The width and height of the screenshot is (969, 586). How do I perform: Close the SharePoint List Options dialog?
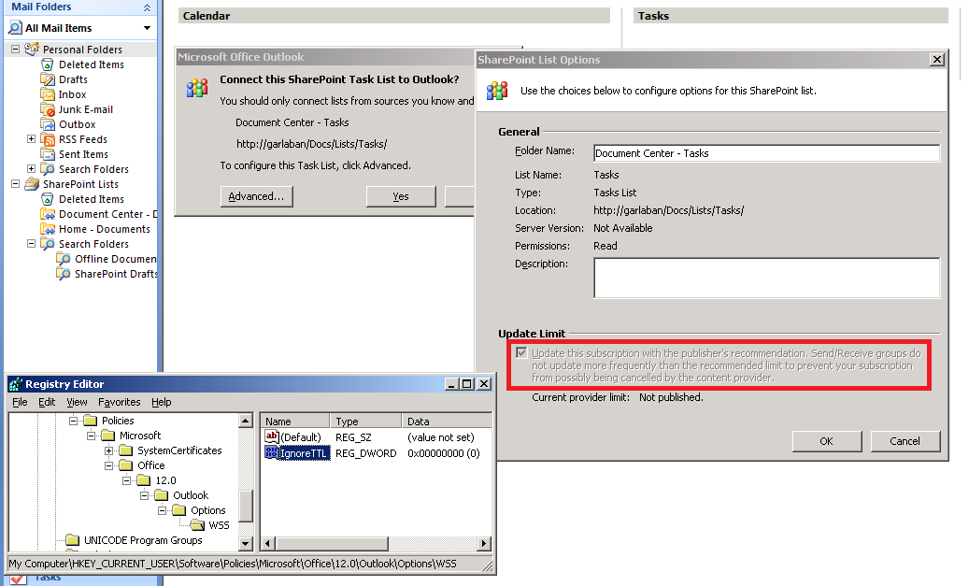point(937,59)
